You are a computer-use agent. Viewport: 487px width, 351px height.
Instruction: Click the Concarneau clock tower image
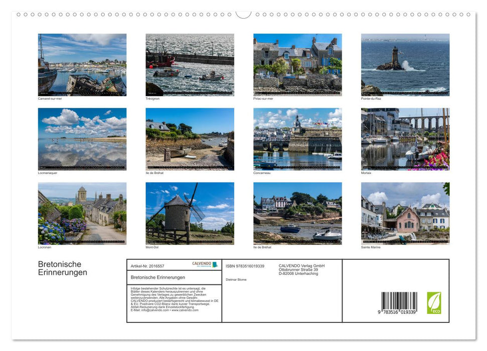pyautogui.click(x=297, y=139)
